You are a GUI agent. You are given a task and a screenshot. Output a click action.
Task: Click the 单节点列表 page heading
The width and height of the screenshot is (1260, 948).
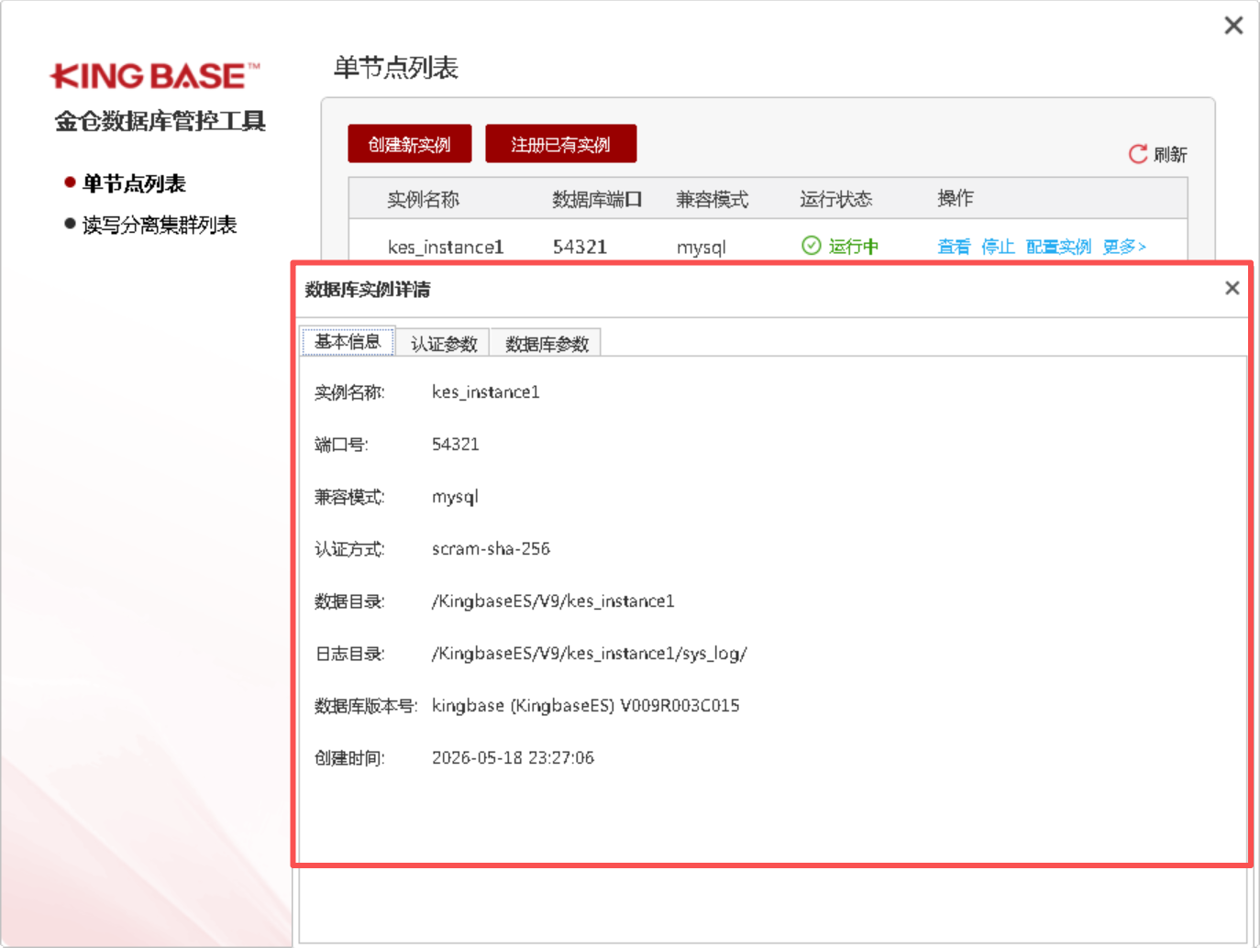tap(396, 68)
